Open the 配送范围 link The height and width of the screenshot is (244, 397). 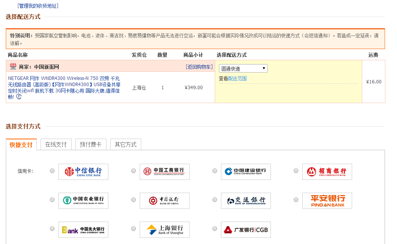(237, 78)
